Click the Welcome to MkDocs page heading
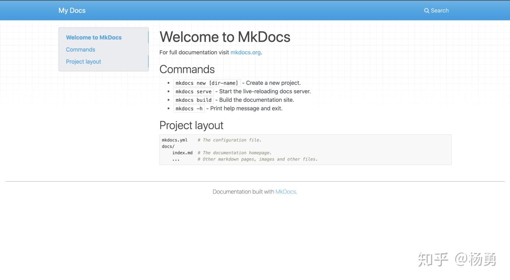Screen dimensions: 510x280 point(225,37)
